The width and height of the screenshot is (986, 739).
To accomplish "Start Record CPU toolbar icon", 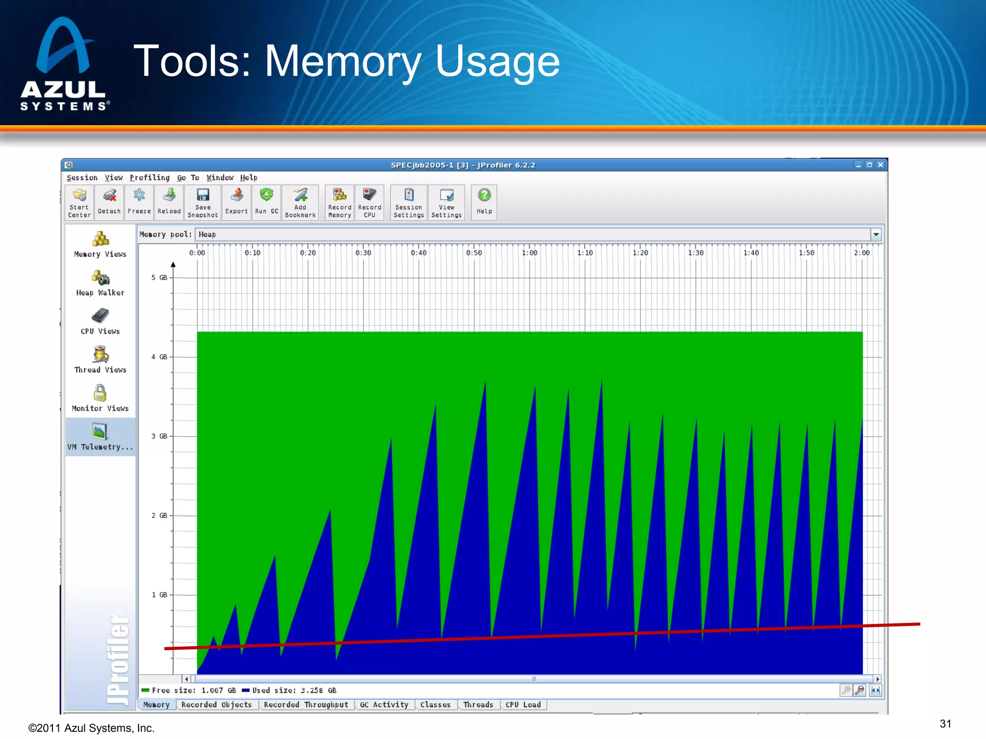I will point(369,203).
